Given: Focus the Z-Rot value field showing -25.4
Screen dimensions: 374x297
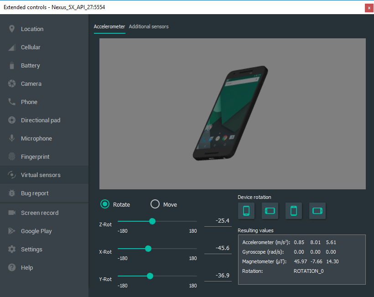Looking at the screenshot, I should click(x=218, y=221).
